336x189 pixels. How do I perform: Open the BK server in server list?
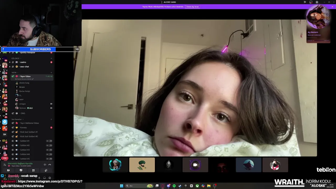5,134
